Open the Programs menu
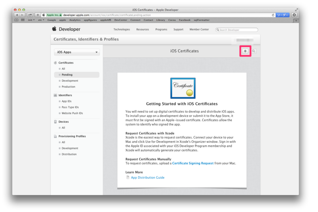The width and height of the screenshot is (318, 212). 161,29
